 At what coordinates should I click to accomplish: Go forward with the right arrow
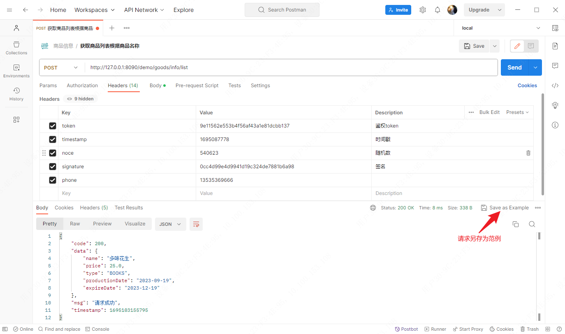40,10
